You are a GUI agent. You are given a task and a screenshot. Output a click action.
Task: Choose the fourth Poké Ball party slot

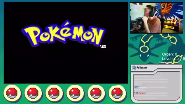[x=75, y=93]
